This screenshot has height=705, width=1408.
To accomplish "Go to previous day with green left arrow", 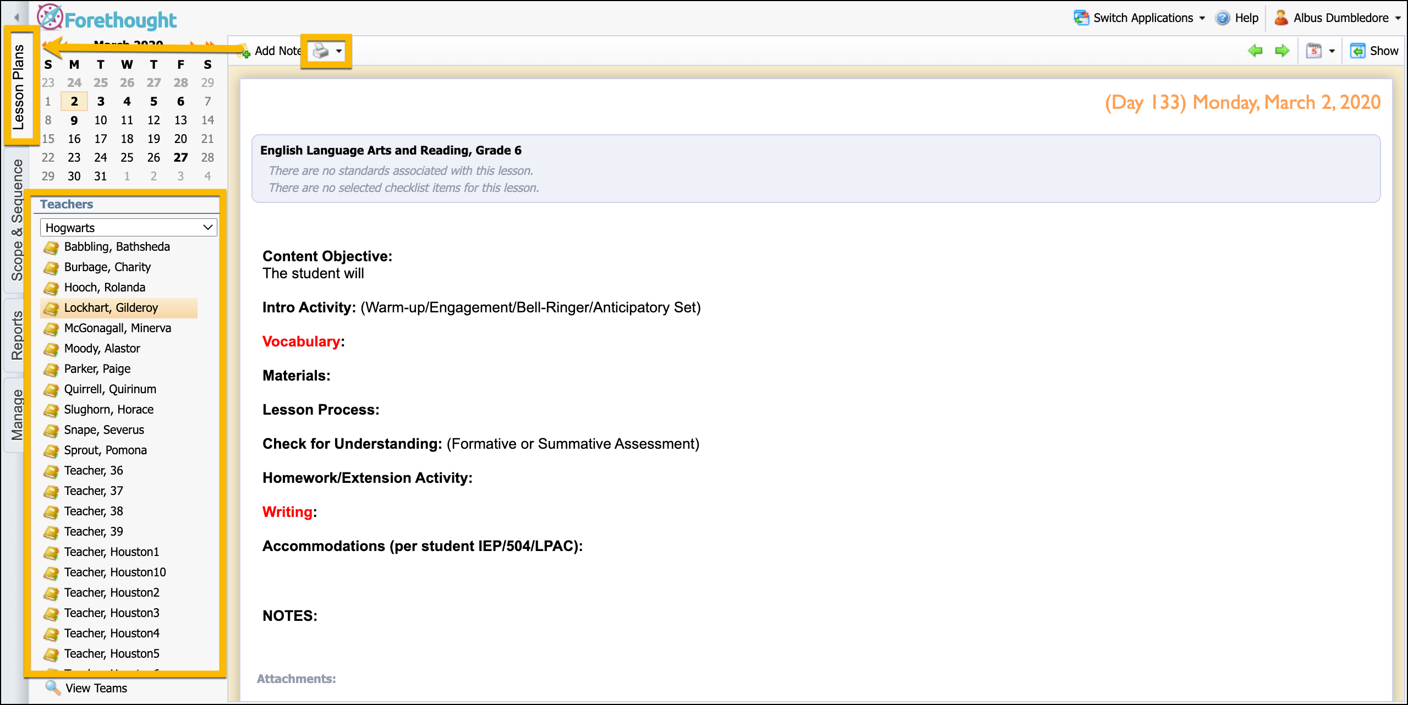I will click(x=1255, y=51).
